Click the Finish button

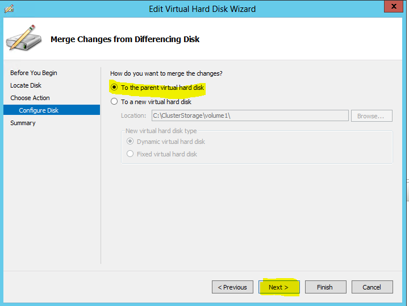[x=325, y=287]
